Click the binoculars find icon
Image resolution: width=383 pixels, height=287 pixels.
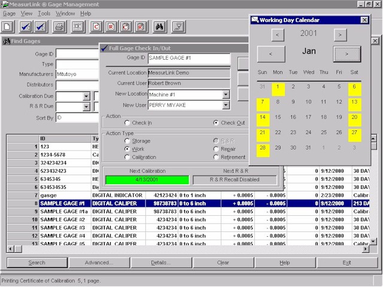coord(159,26)
